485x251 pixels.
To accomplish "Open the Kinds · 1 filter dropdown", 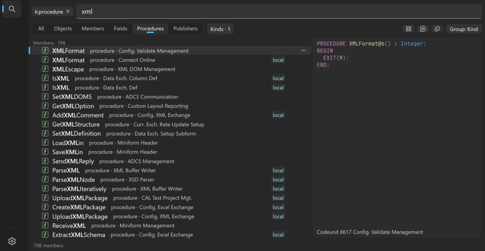I will point(220,29).
